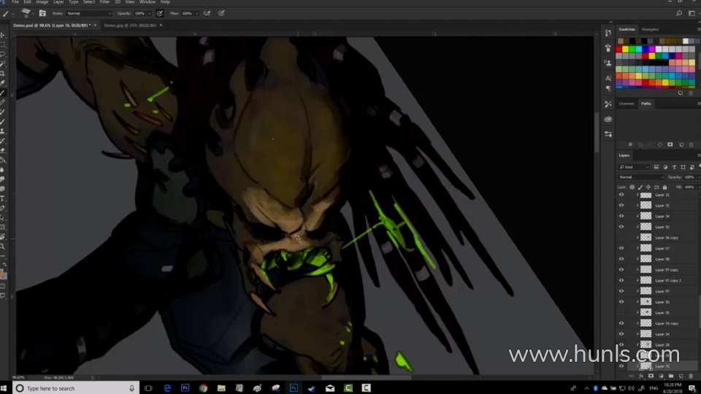This screenshot has width=701, height=394.
Task: Select the Type tool
Action: point(3,198)
